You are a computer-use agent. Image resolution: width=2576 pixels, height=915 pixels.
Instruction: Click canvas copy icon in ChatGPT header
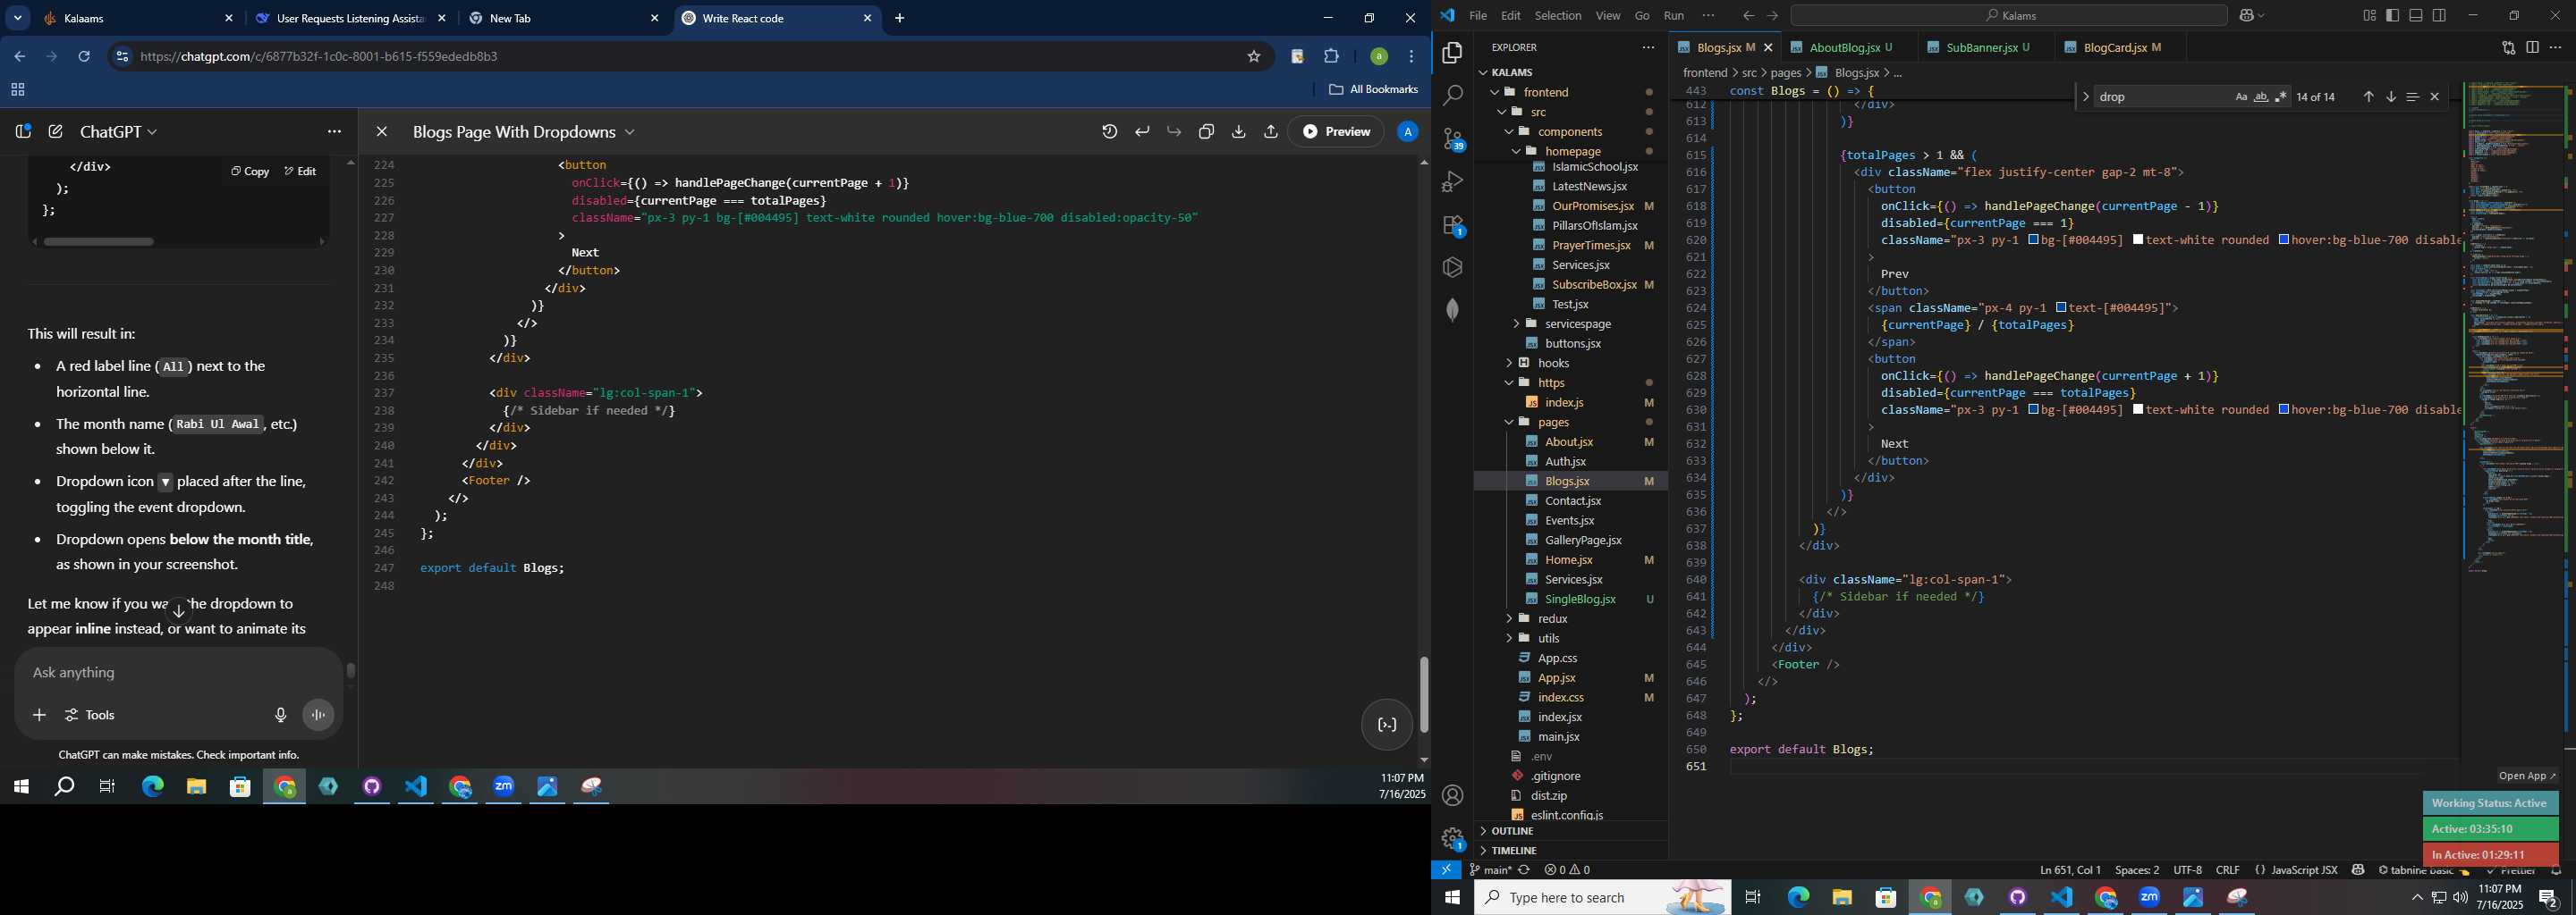1206,132
